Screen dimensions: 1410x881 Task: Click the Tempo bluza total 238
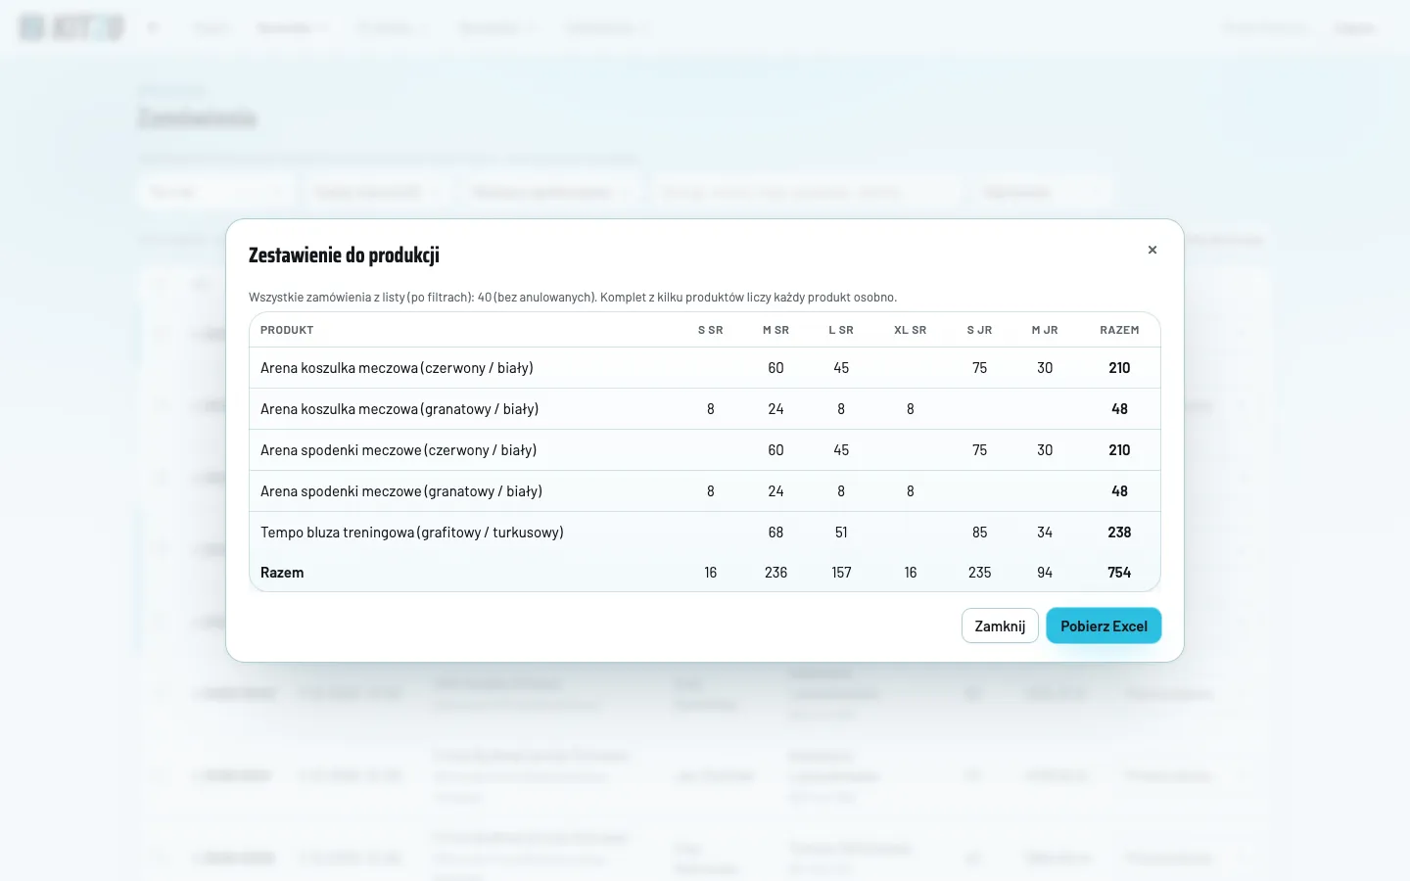1119,533
